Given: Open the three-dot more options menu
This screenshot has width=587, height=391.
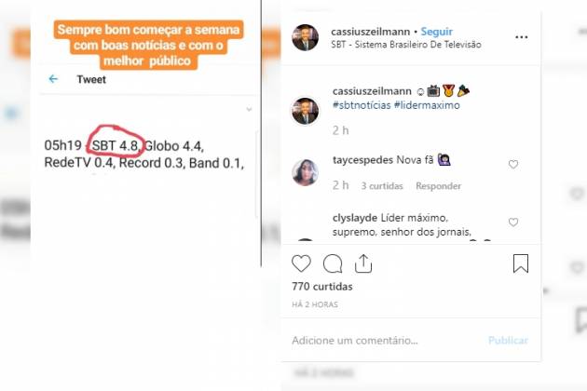Looking at the screenshot, I should click(x=521, y=37).
